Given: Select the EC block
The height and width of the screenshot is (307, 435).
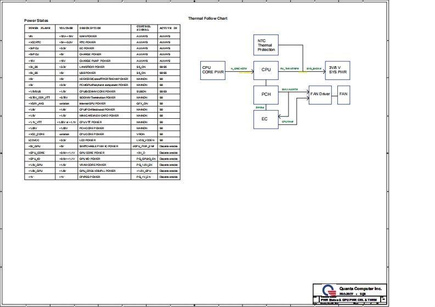Looking at the screenshot, I should point(266,119).
